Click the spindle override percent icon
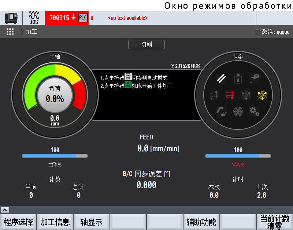Image resolution: width=293 pixels, height=230 pixels. [55, 165]
